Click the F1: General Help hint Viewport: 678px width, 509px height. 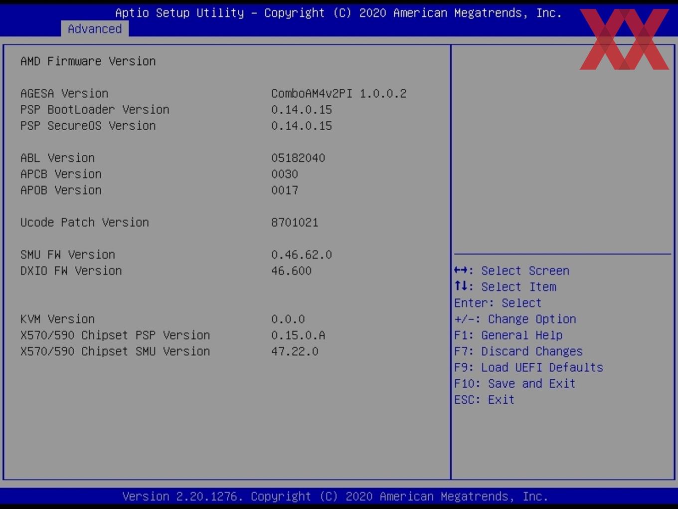[x=508, y=335]
